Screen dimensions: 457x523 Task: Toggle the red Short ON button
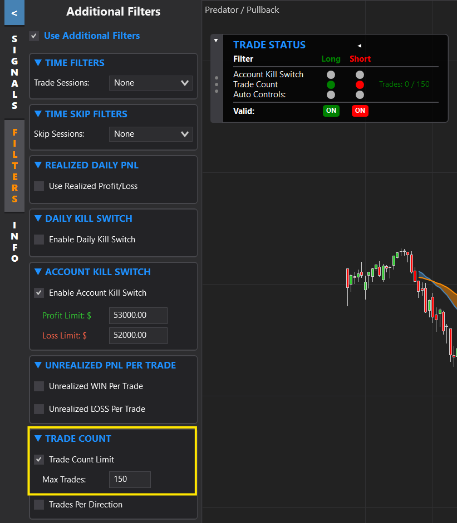coord(360,111)
